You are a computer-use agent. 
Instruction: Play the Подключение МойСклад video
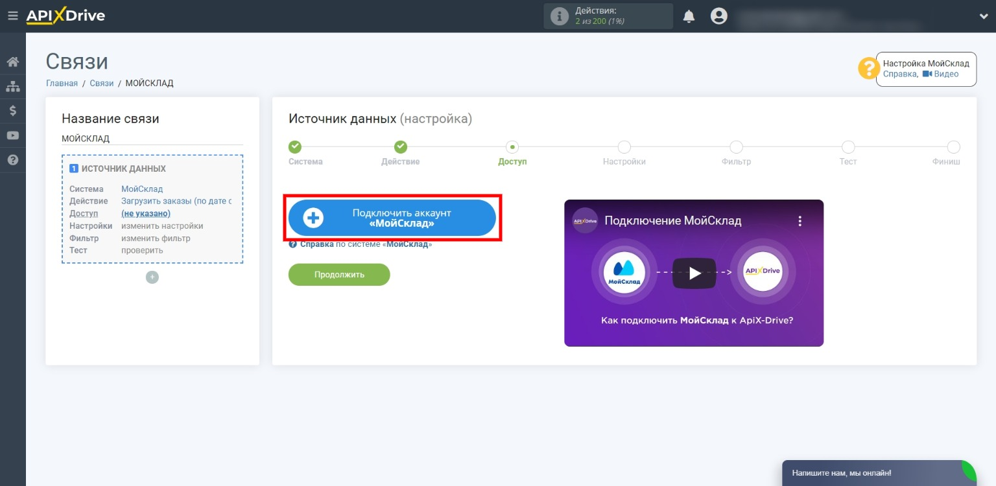(x=694, y=273)
